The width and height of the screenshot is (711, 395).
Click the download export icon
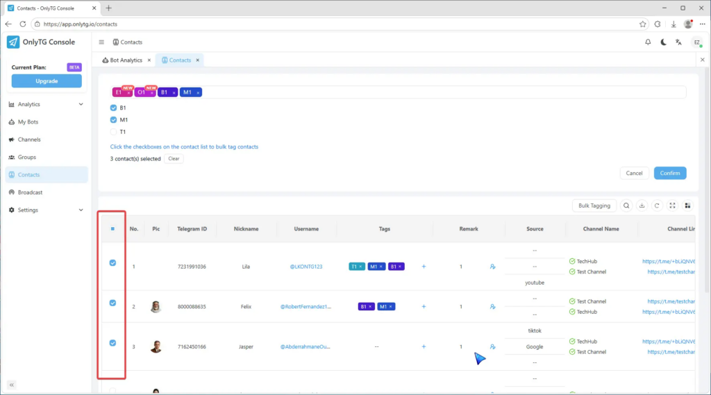pos(642,205)
